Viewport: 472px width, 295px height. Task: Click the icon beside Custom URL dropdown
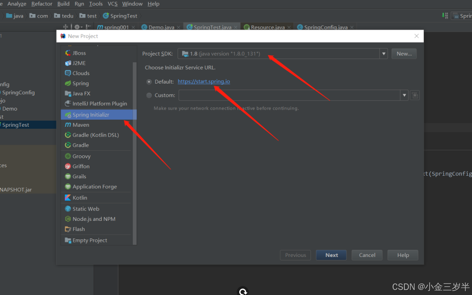click(x=415, y=95)
